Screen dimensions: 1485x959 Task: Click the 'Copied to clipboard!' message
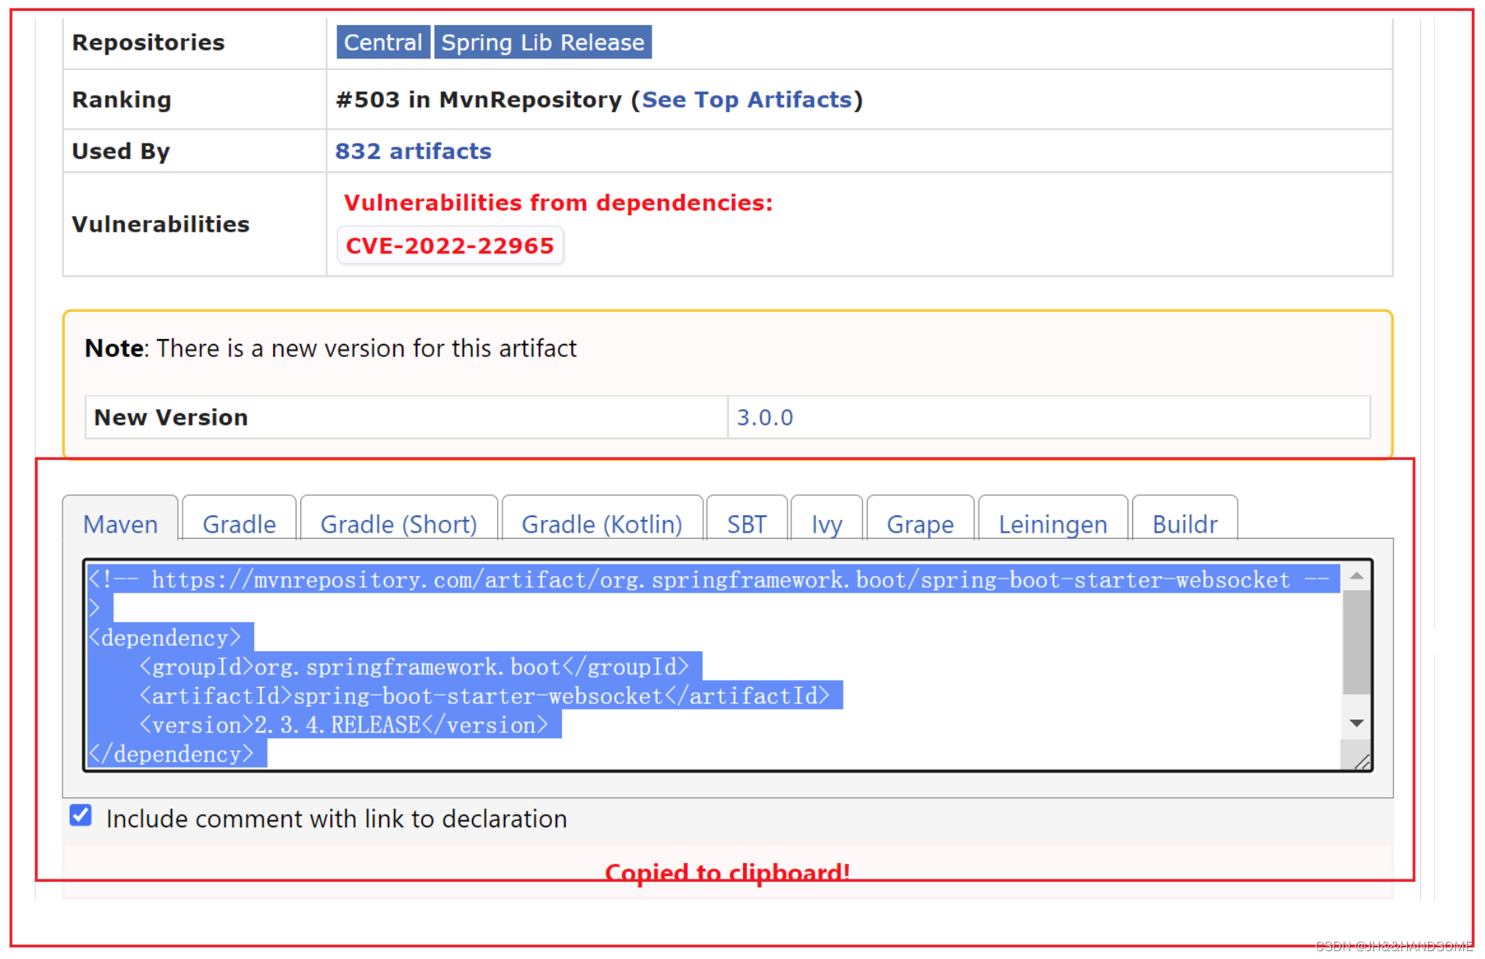coord(727,872)
